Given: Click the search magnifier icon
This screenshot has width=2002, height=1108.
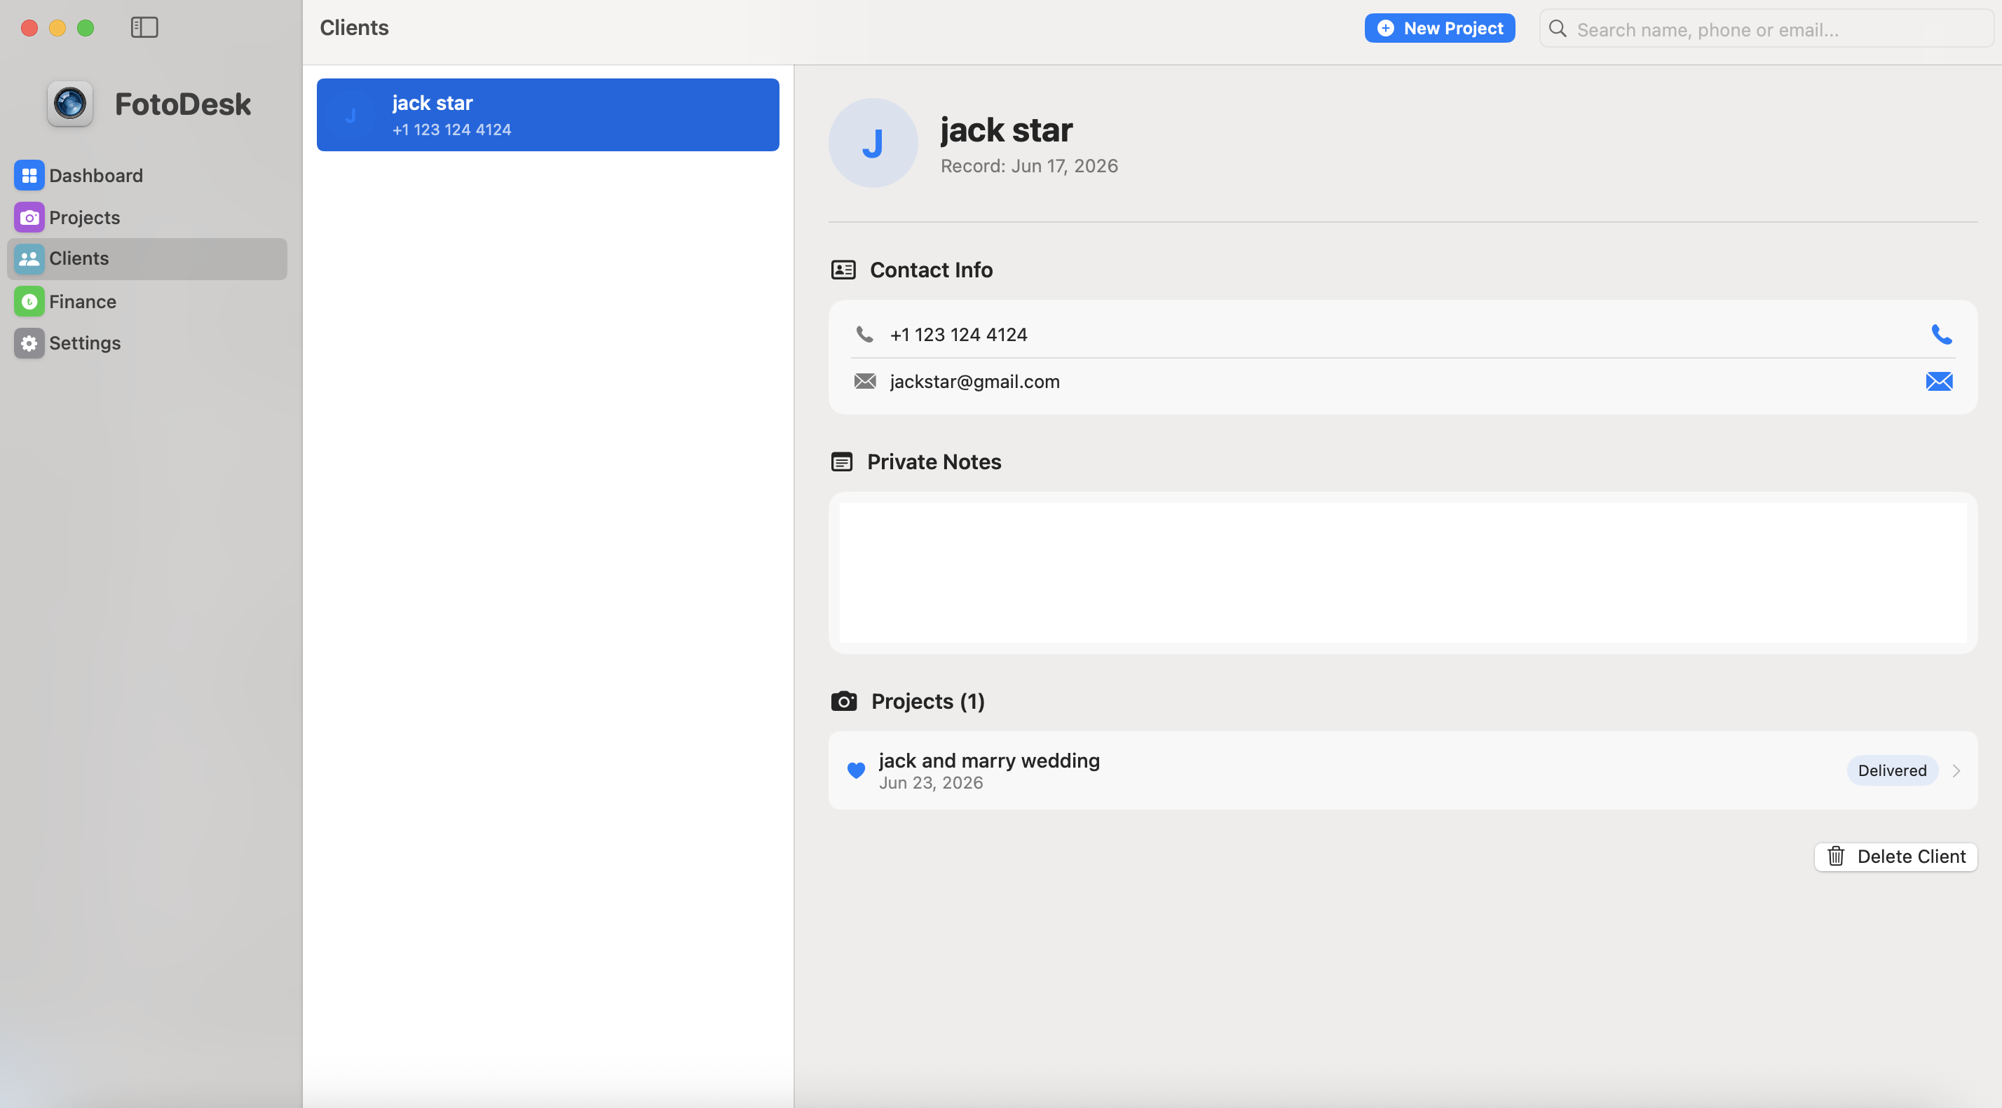Looking at the screenshot, I should click(1558, 29).
